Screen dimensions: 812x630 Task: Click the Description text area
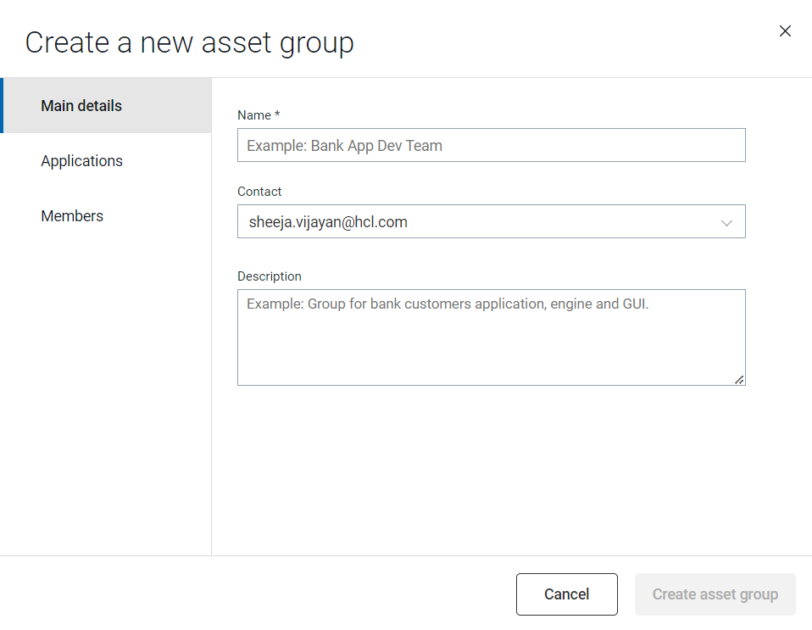(x=492, y=335)
